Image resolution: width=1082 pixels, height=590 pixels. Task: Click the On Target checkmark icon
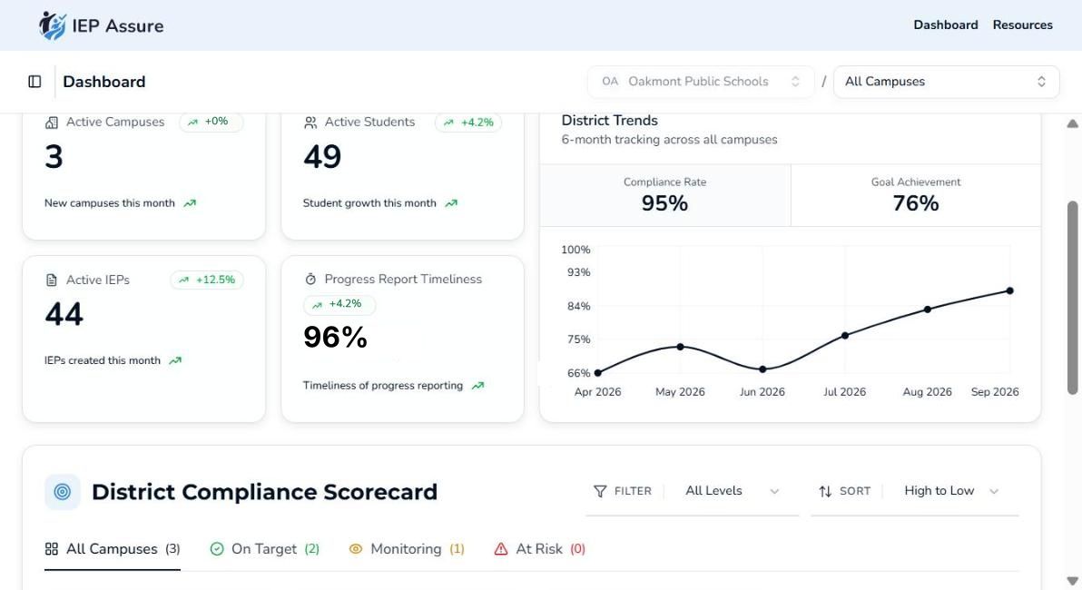(217, 548)
